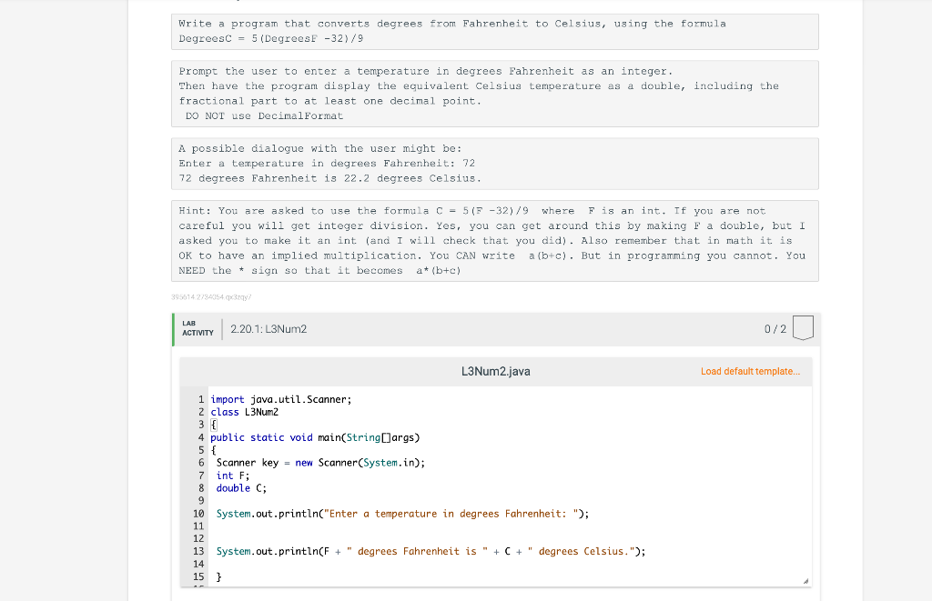Click the println degrees Celsius output line

coord(431,551)
